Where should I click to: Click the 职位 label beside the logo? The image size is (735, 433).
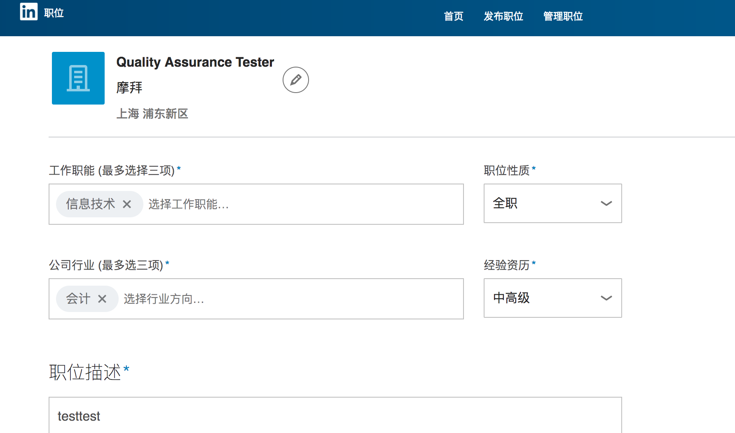click(x=54, y=13)
